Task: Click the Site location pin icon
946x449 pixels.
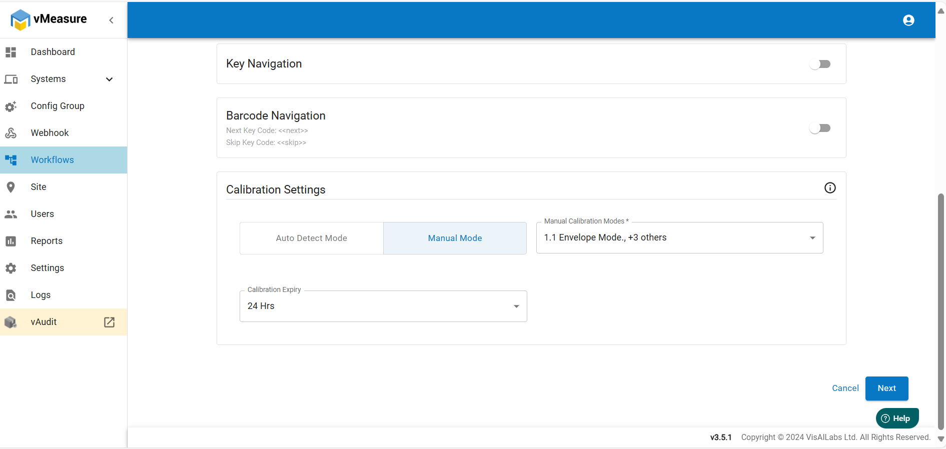Action: [11, 187]
